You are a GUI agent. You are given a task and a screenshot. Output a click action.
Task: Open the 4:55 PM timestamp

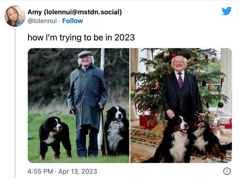pyautogui.click(x=40, y=171)
